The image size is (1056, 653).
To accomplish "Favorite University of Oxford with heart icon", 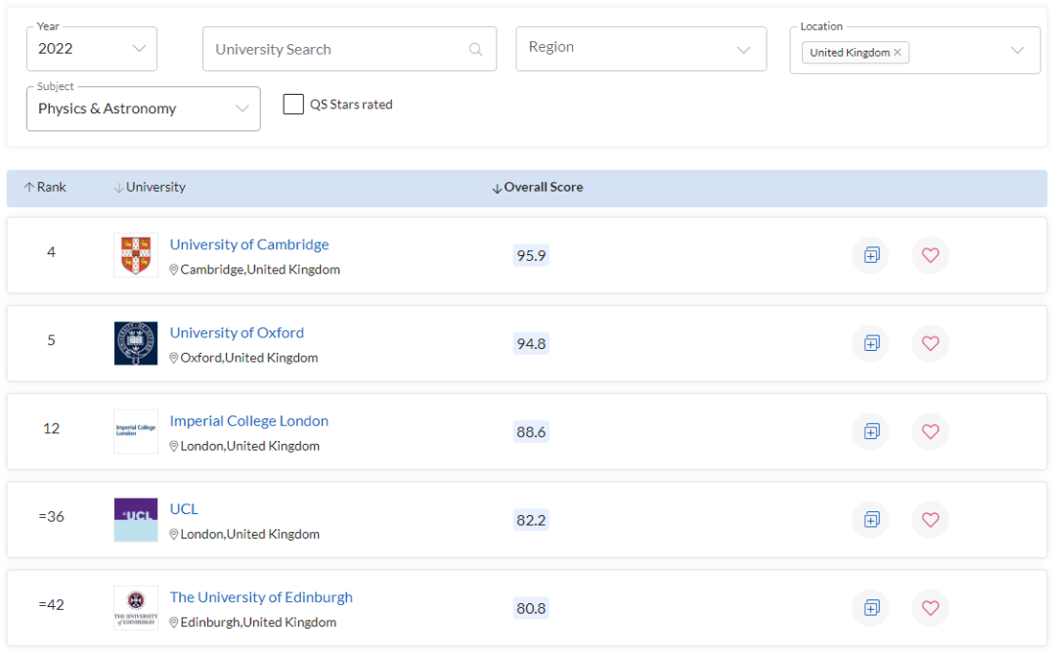I will pos(930,343).
